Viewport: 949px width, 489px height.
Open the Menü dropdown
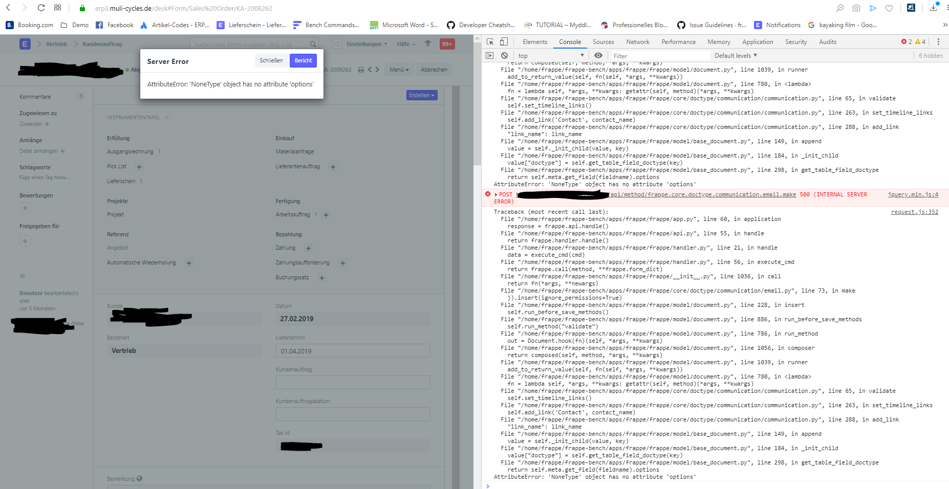coord(399,69)
